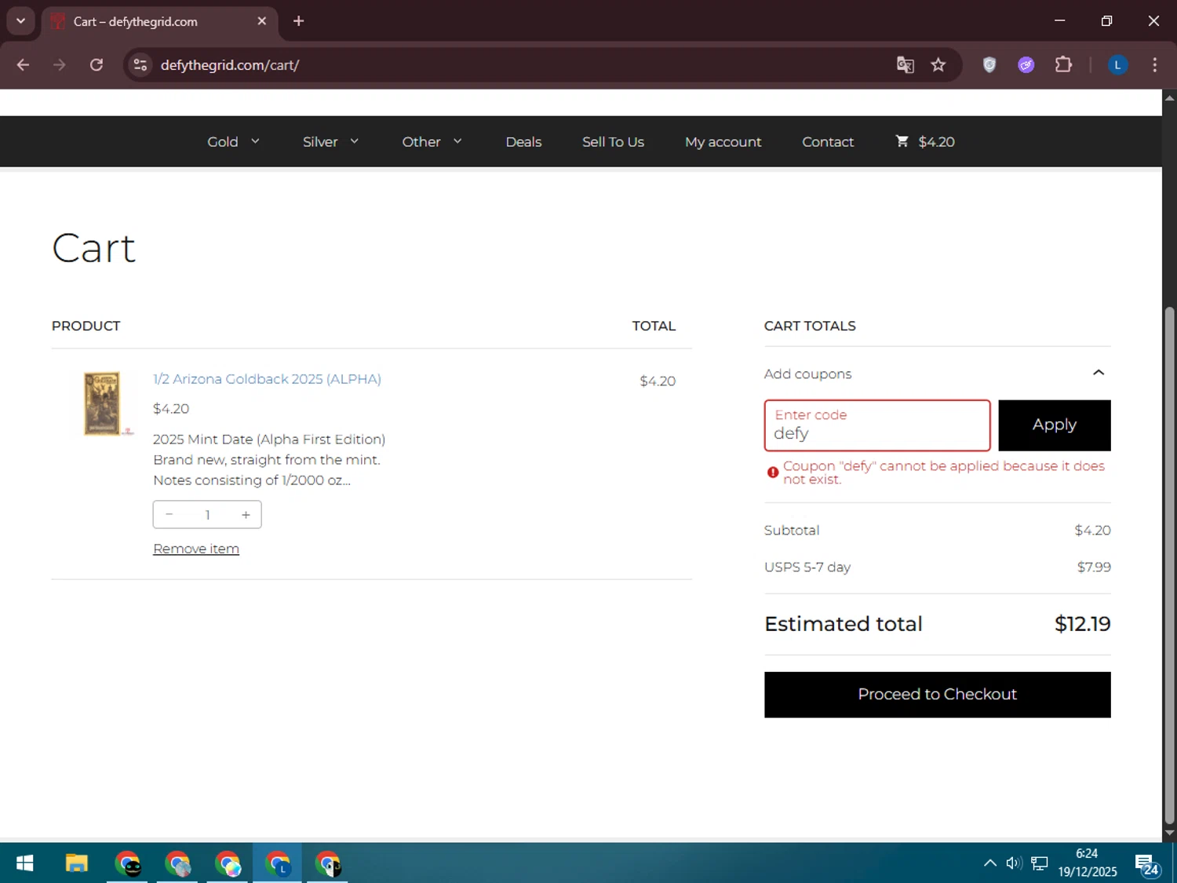Image resolution: width=1177 pixels, height=883 pixels.
Task: Open the Contact page
Action: 828,142
